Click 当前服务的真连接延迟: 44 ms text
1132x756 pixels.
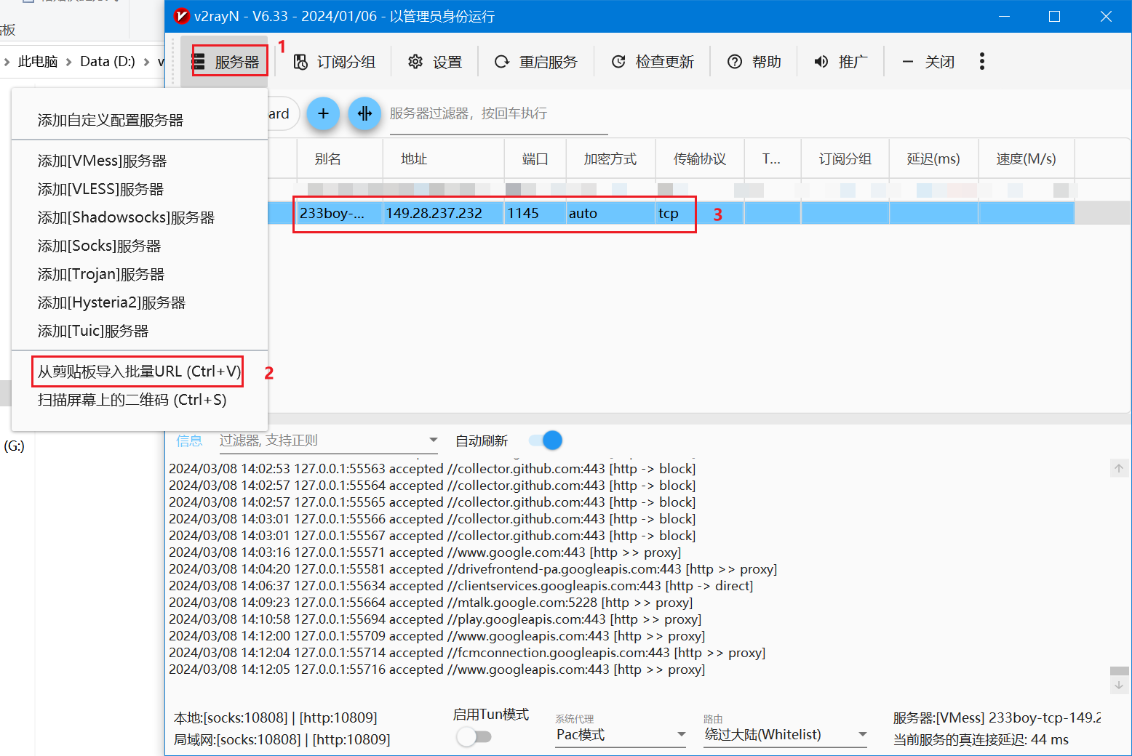(x=981, y=740)
